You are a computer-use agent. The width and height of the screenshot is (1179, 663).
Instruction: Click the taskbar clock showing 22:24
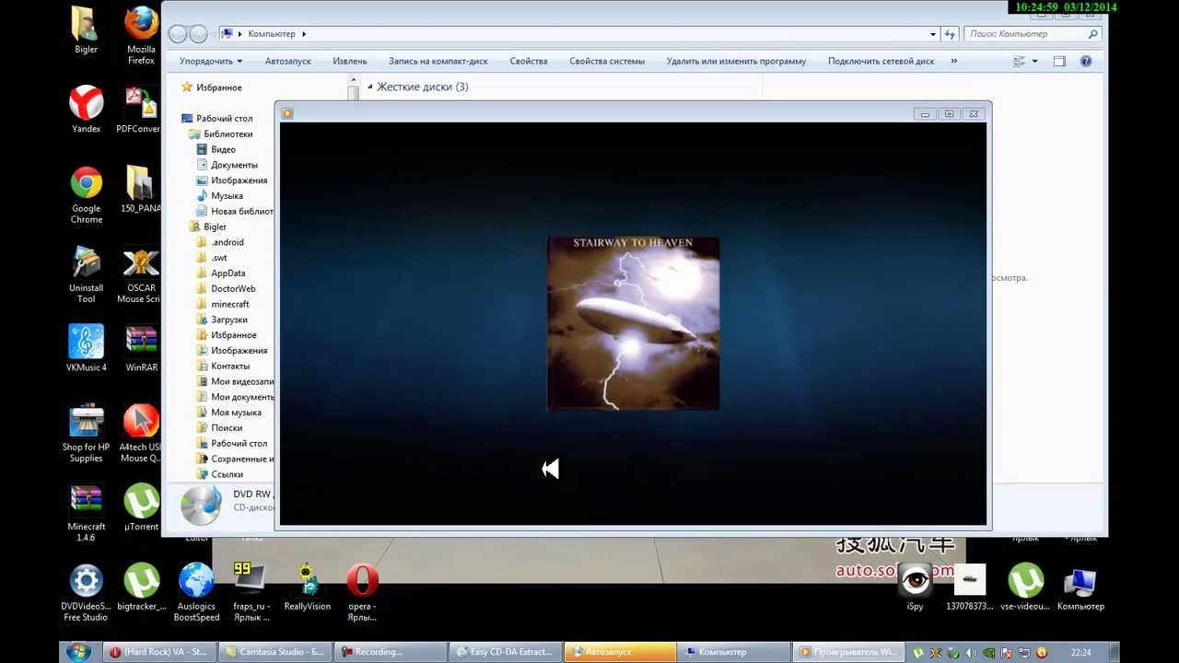tap(1081, 653)
